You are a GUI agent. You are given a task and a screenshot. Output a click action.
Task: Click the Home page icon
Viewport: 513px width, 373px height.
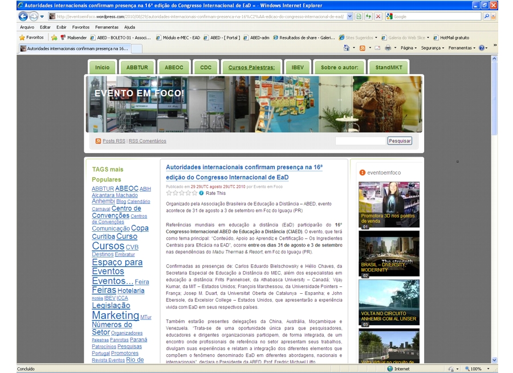[x=347, y=48]
